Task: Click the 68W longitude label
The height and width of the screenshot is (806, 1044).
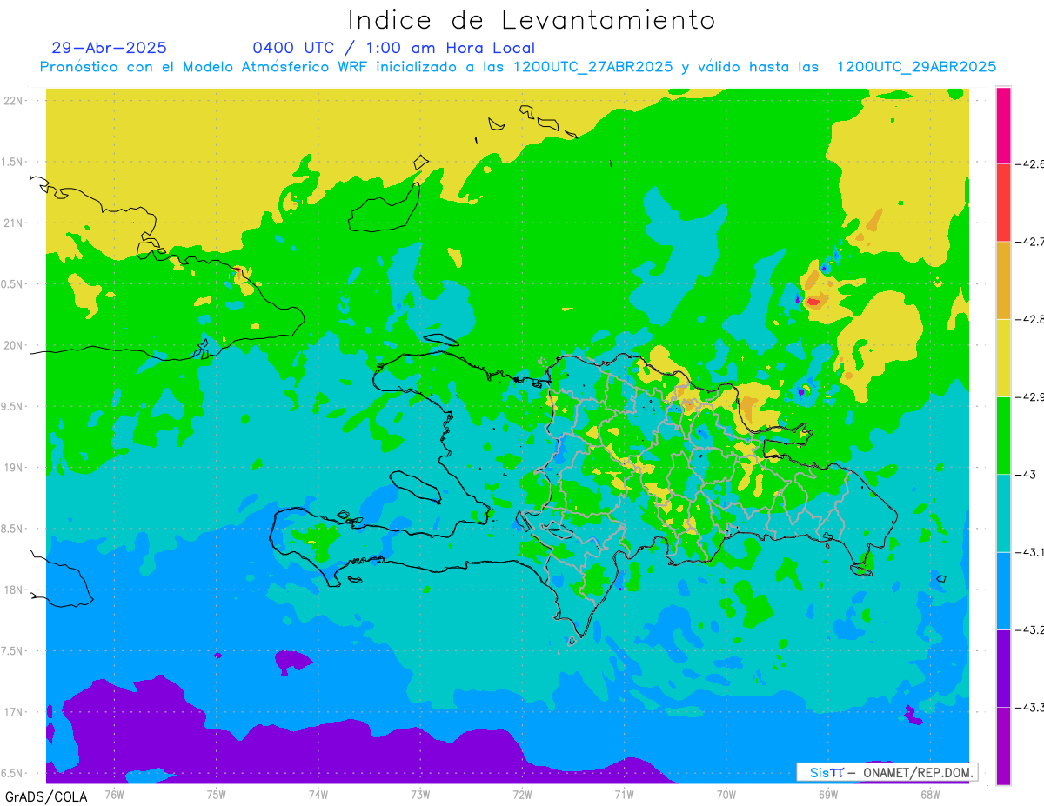Action: click(930, 794)
